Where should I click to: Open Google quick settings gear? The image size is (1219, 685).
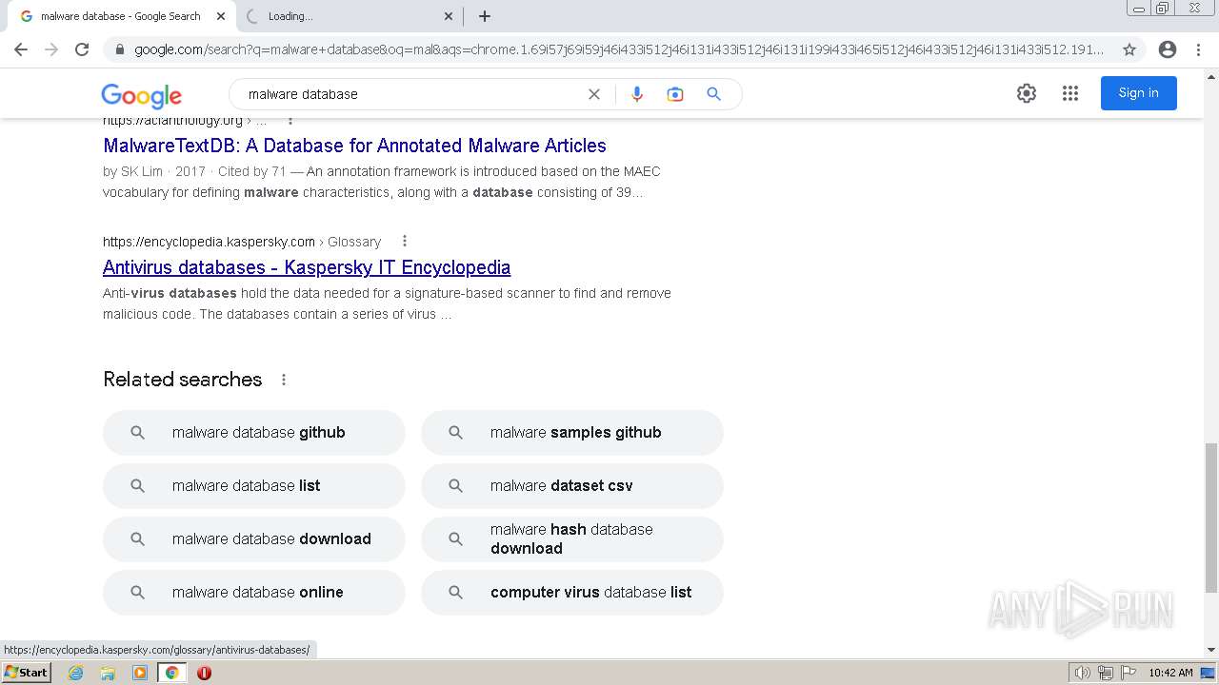[1027, 93]
